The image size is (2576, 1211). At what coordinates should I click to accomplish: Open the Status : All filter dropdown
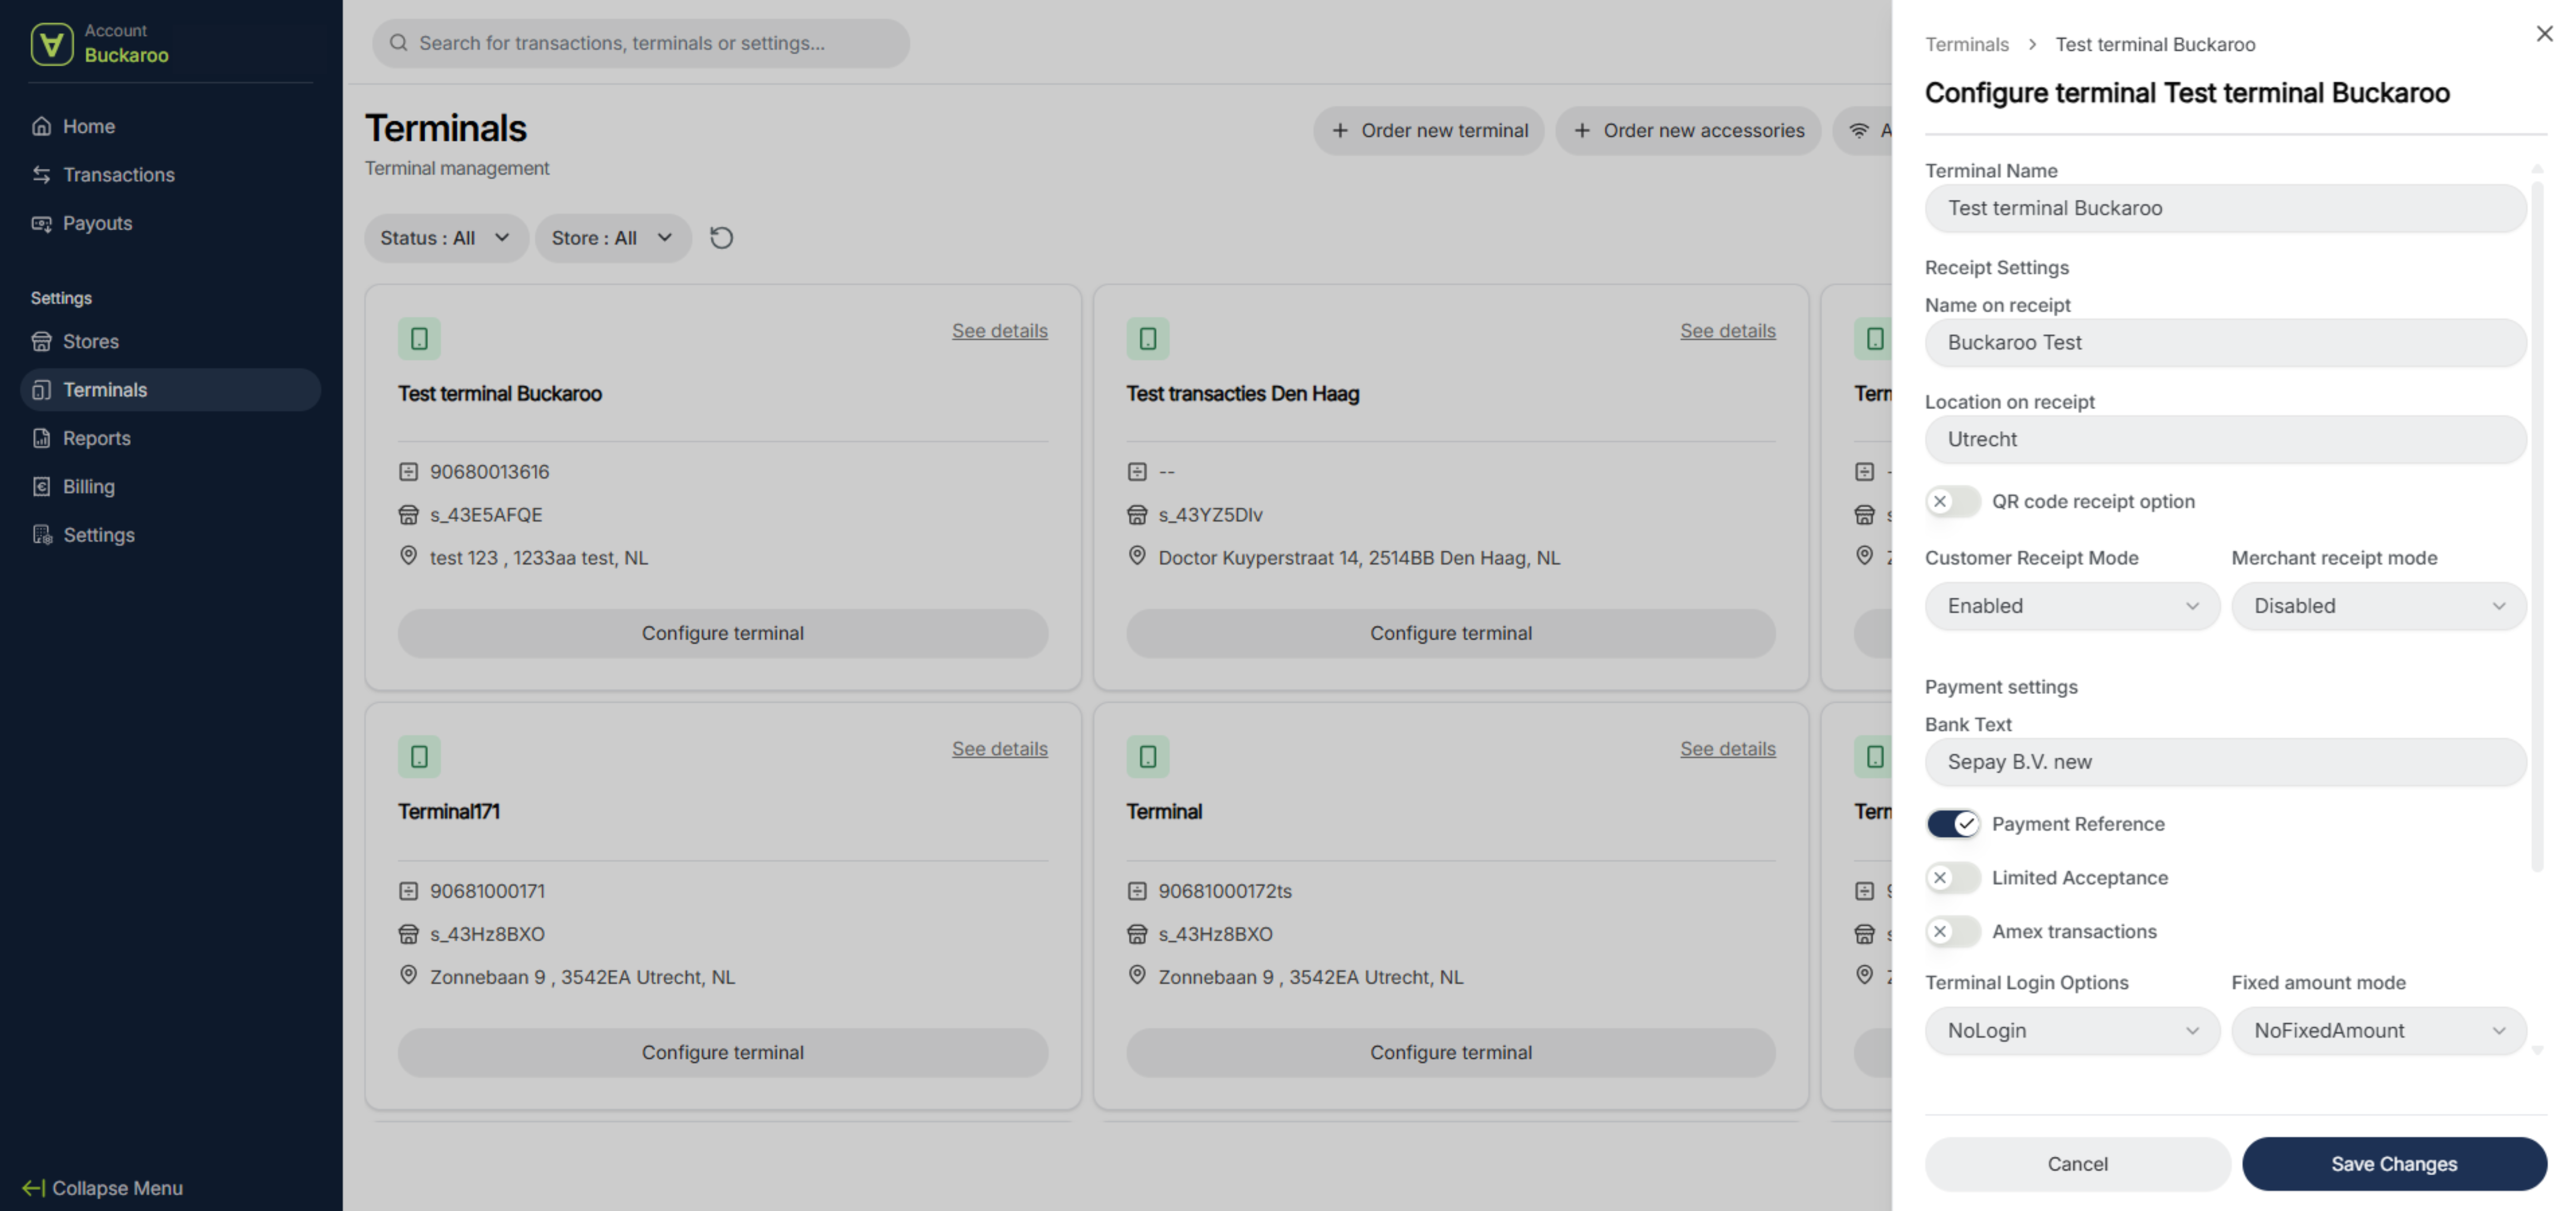pos(446,238)
